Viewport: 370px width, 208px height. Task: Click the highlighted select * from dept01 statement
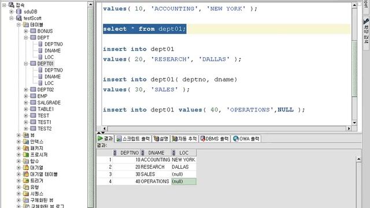coord(145,29)
